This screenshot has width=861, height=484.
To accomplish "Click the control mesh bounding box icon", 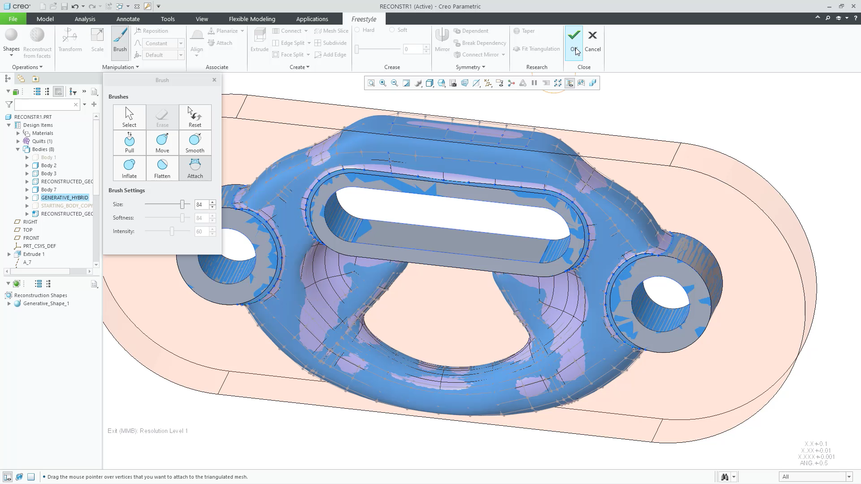I will coord(558,83).
